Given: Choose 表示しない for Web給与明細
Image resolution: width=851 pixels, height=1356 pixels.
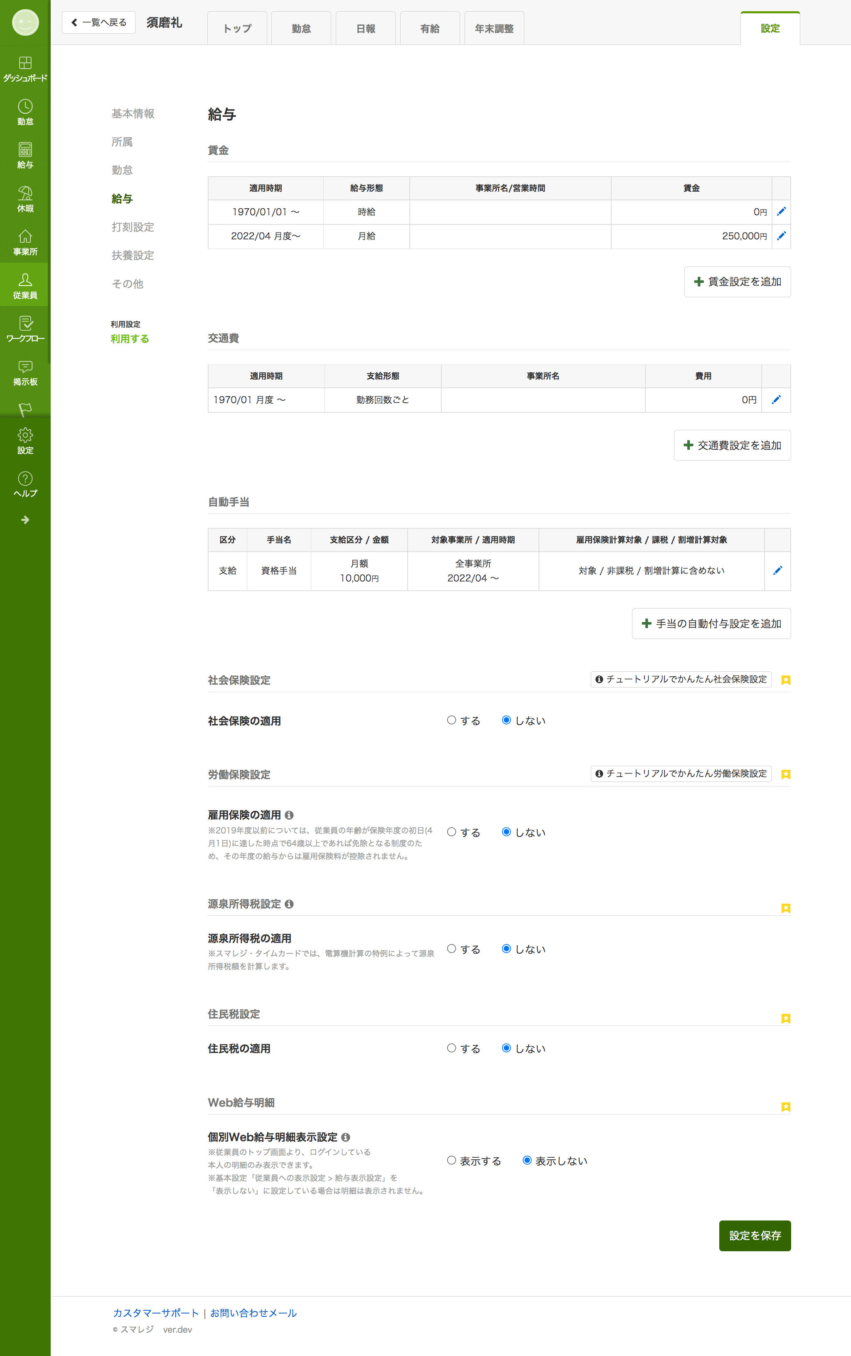Looking at the screenshot, I should tap(527, 1160).
